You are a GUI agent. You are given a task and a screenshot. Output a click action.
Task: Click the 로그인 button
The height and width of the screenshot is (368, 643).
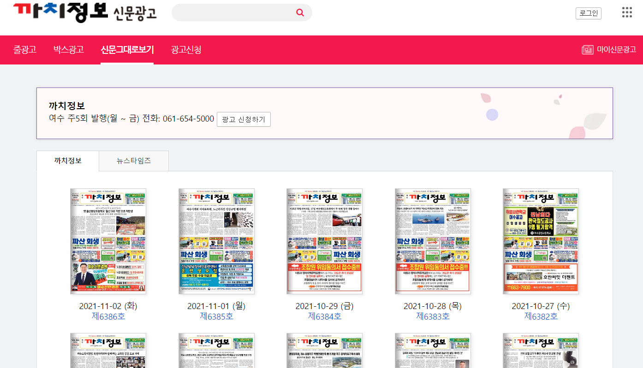click(x=589, y=13)
